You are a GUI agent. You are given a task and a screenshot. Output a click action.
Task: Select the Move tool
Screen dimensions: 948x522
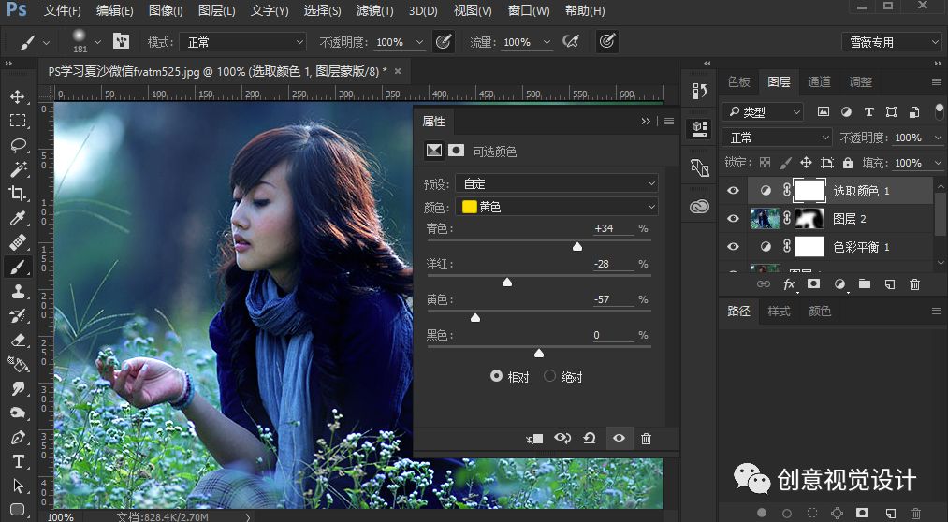tap(18, 96)
